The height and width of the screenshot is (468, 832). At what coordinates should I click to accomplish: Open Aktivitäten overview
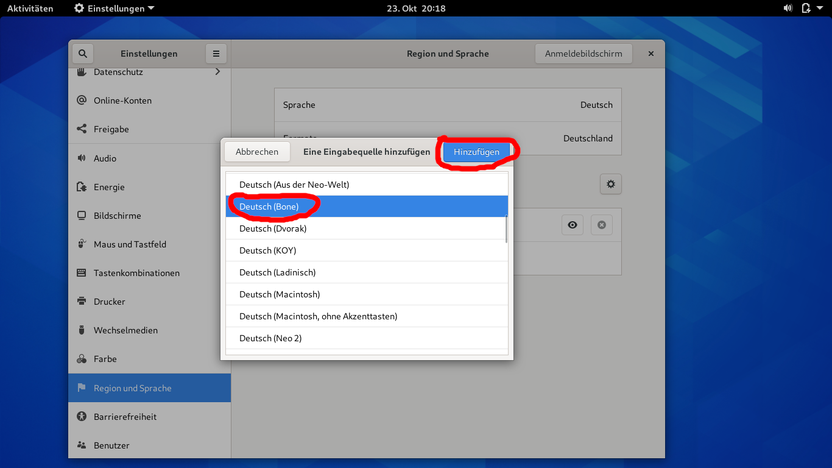click(30, 9)
